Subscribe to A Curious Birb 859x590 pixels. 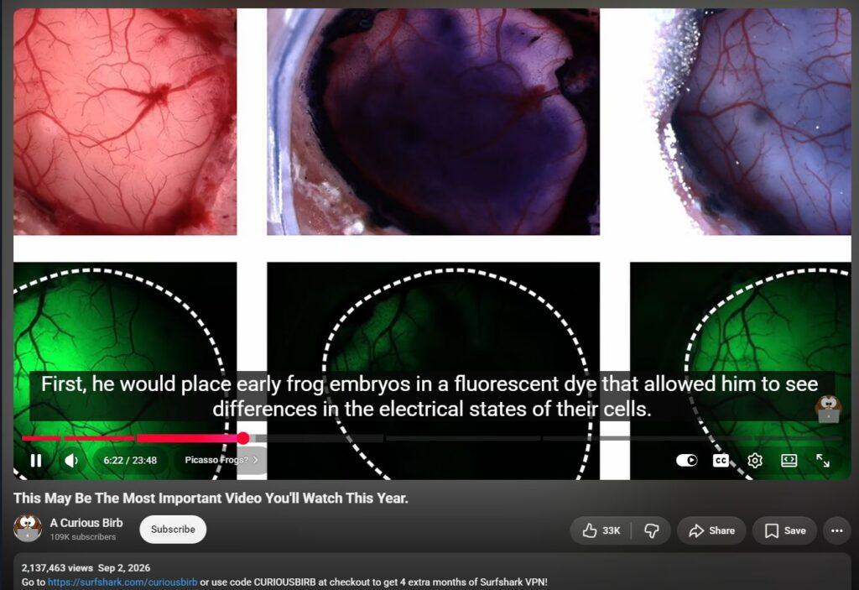(x=173, y=529)
